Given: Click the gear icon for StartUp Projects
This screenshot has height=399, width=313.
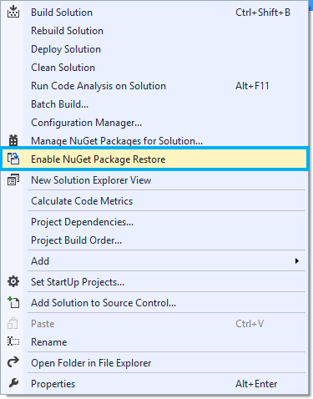Looking at the screenshot, I should tap(13, 281).
